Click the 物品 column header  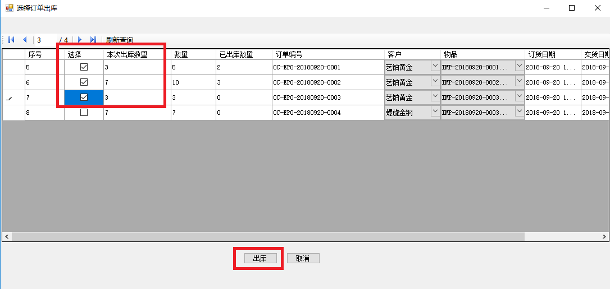482,54
